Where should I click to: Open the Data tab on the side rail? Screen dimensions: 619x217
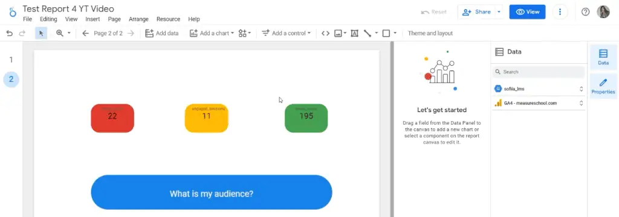click(603, 57)
